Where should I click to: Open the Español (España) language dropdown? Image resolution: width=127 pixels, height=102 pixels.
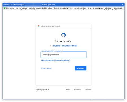[x=42, y=89]
